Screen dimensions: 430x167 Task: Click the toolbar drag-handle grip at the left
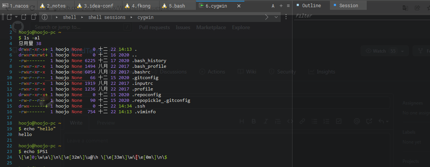[x=3, y=17]
